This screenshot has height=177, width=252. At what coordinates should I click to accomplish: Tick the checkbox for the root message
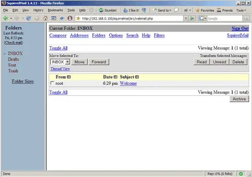coord(52,83)
